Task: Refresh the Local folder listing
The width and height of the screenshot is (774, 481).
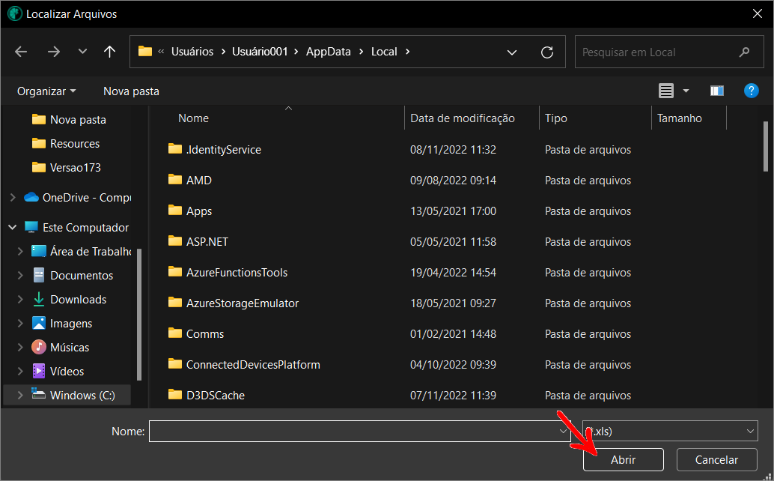Action: point(547,52)
